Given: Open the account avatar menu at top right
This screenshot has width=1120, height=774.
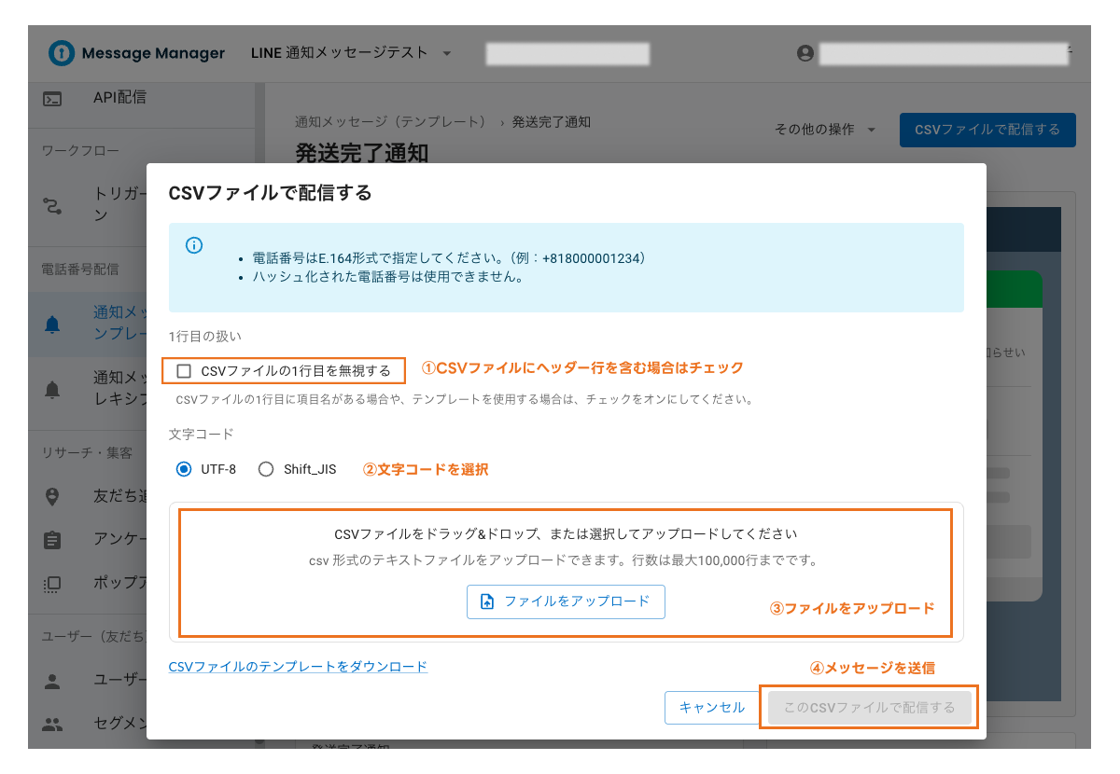Looking at the screenshot, I should tap(804, 53).
